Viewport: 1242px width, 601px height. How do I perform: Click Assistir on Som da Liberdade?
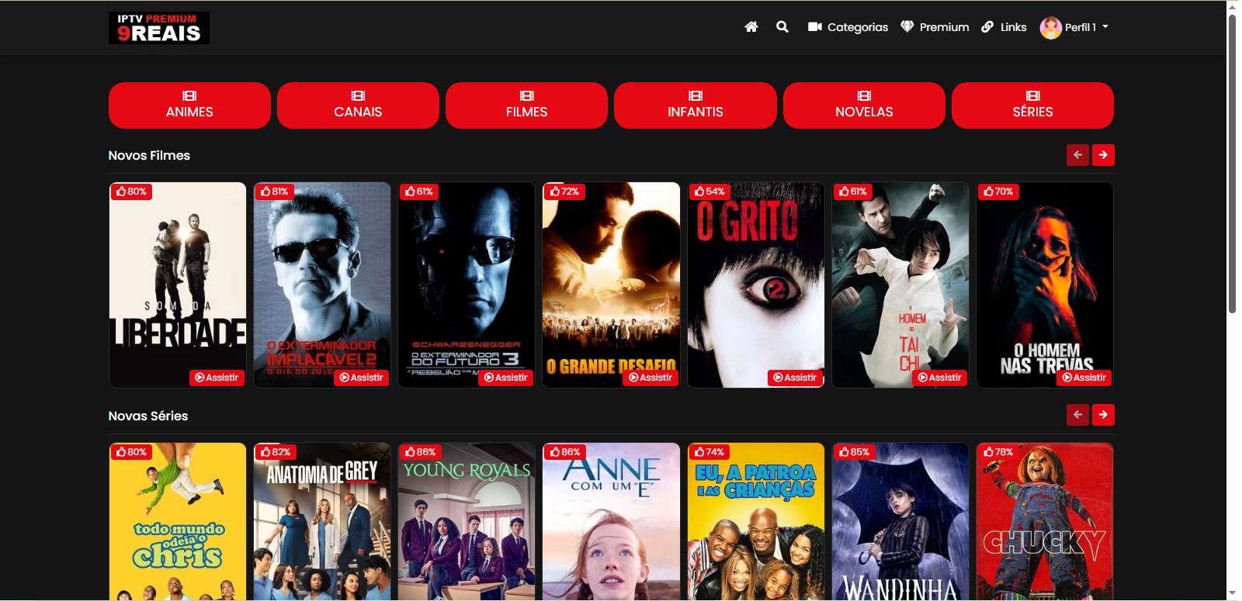[x=217, y=378]
